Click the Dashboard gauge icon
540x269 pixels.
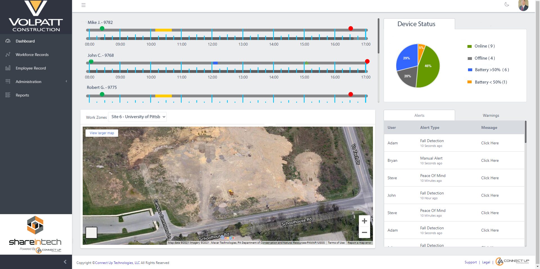(x=8, y=41)
